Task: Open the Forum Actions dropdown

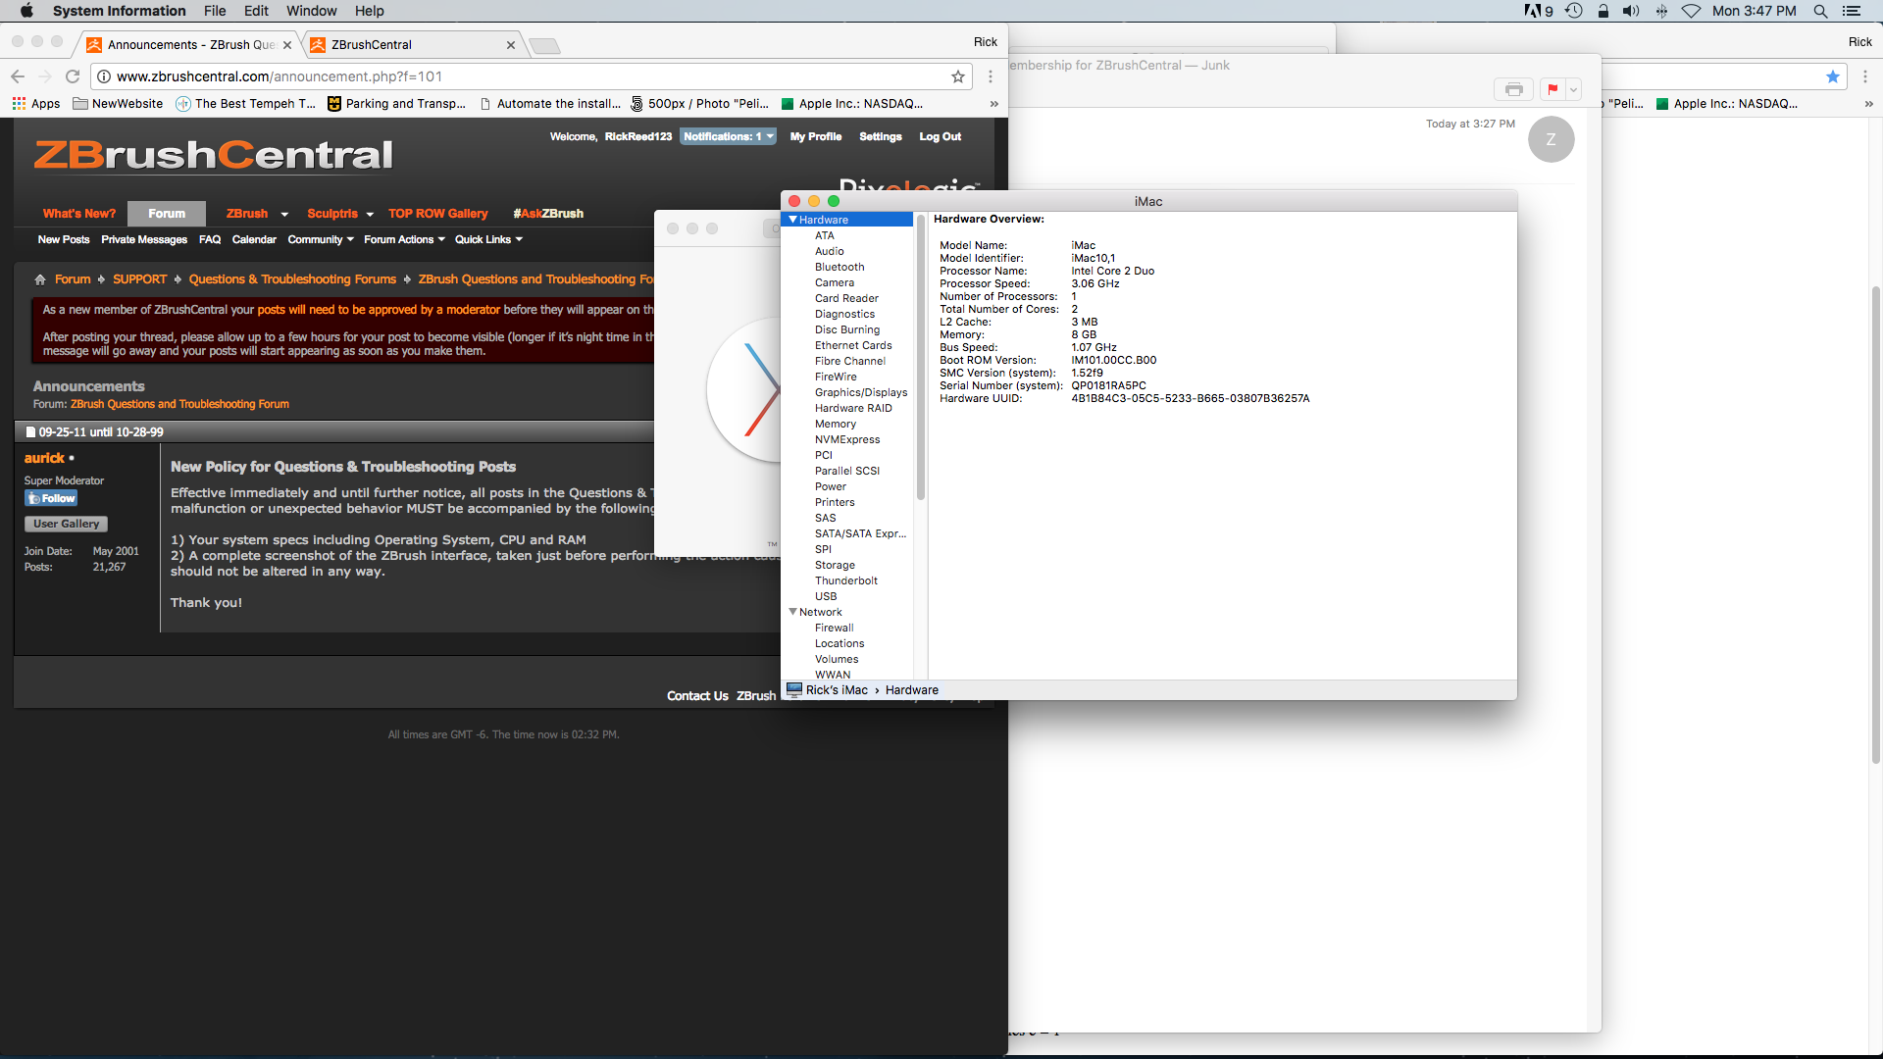Action: [x=404, y=239]
